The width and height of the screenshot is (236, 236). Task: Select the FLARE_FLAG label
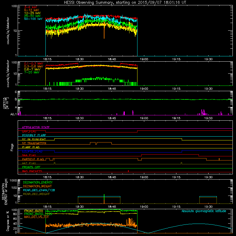coord(31,147)
